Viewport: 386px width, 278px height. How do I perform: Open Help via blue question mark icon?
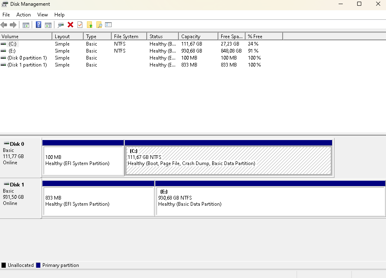point(38,25)
